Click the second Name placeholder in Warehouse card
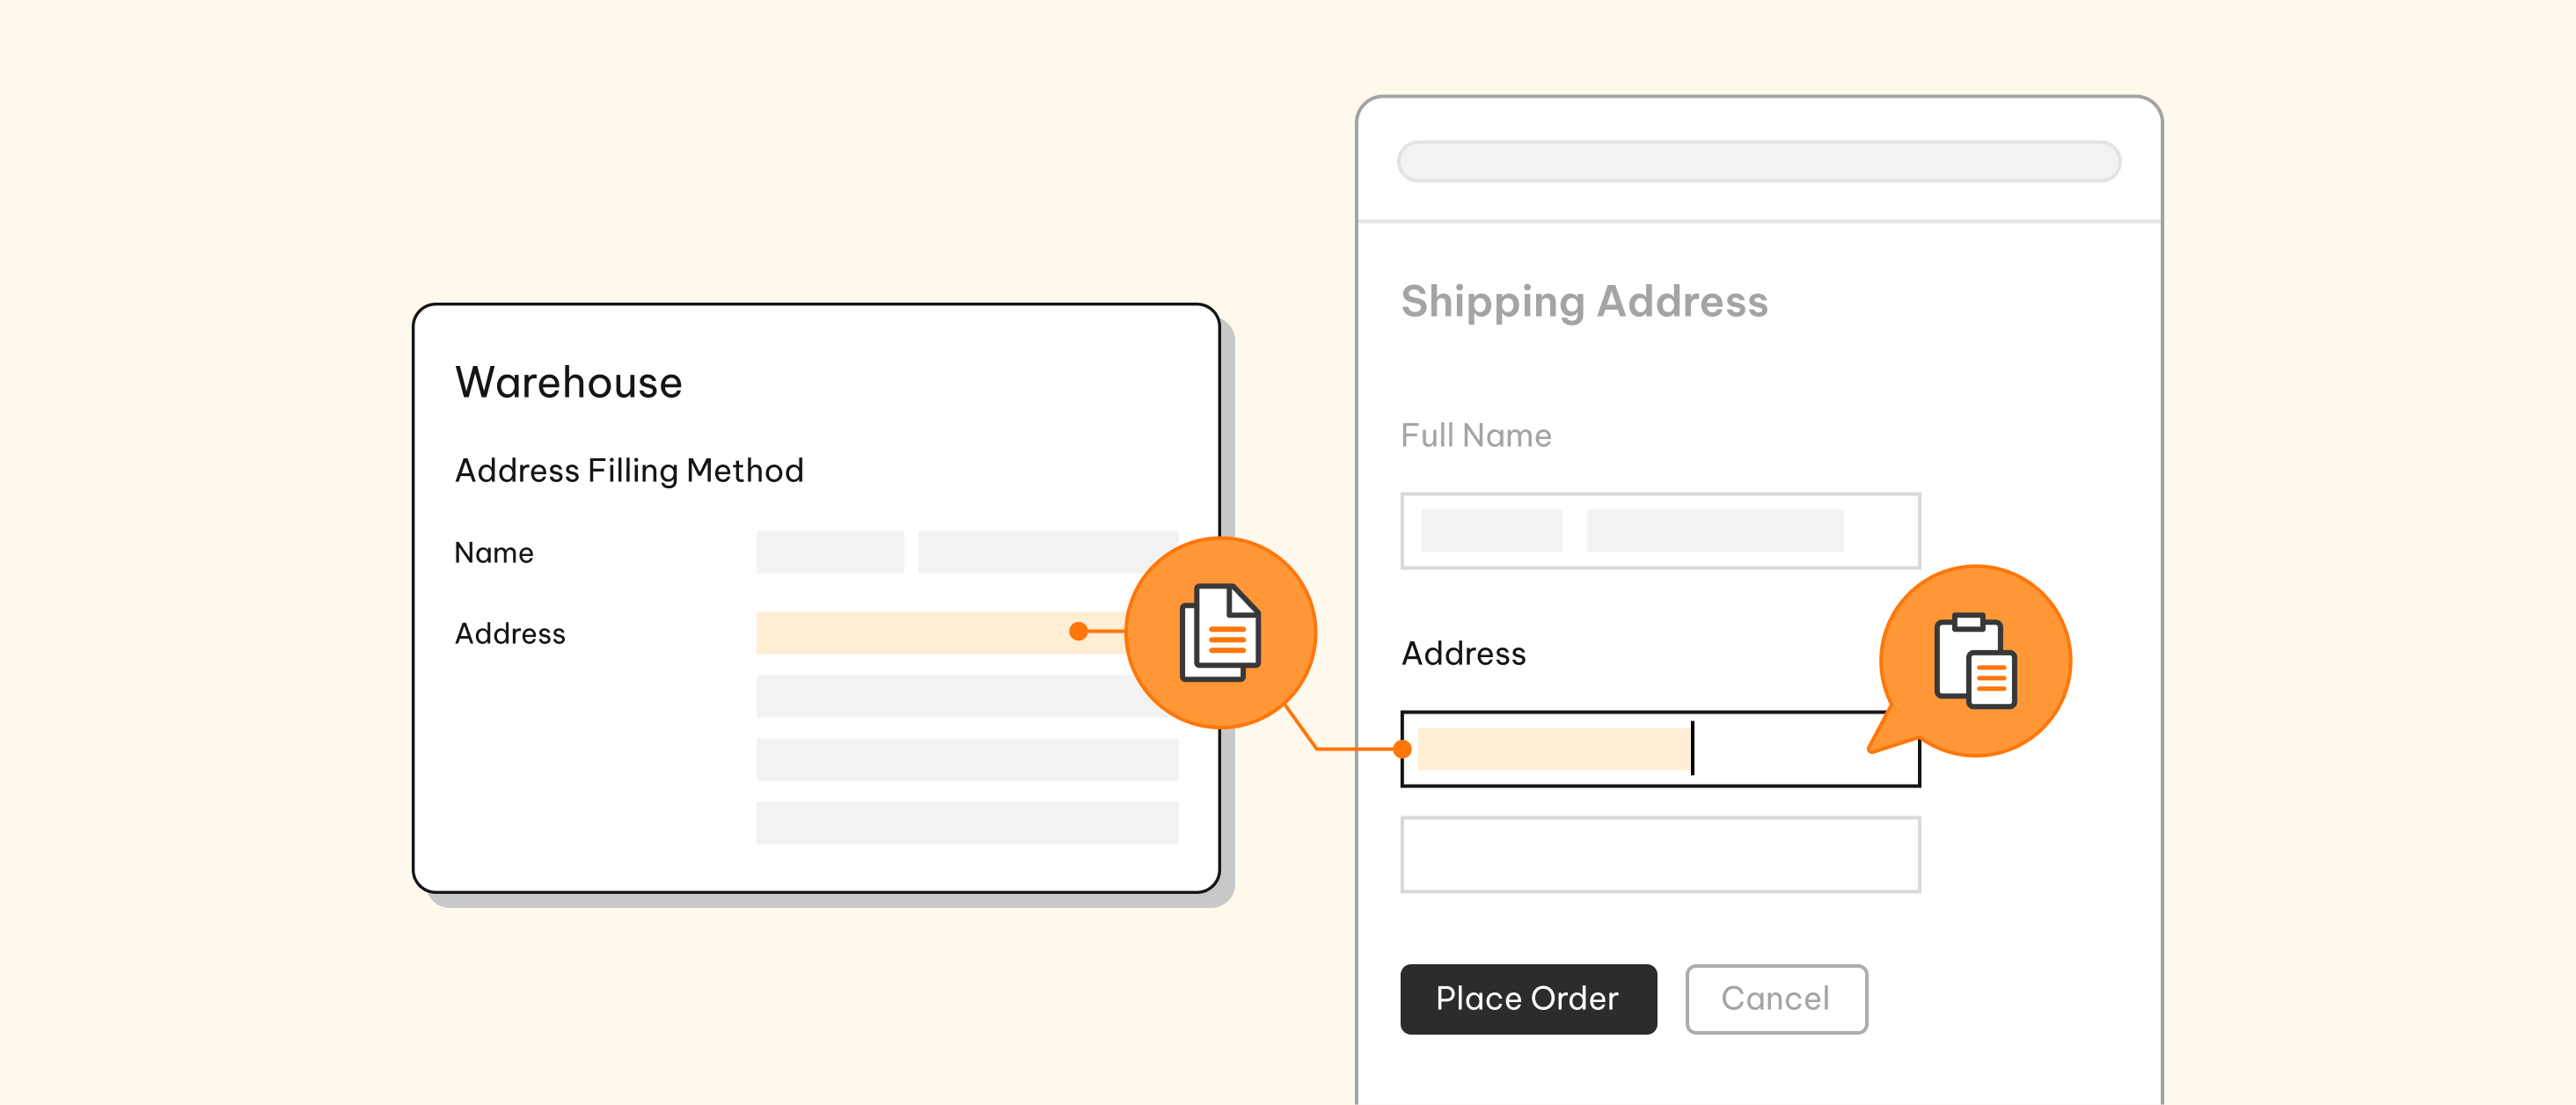The image size is (2576, 1105). 1046,552
